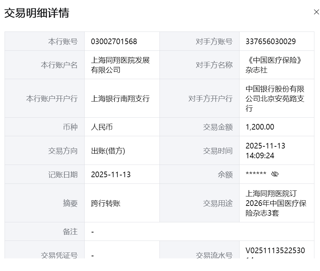Select the bank 上海银行南翔支行
The height and width of the screenshot is (271, 320).
coord(120,99)
